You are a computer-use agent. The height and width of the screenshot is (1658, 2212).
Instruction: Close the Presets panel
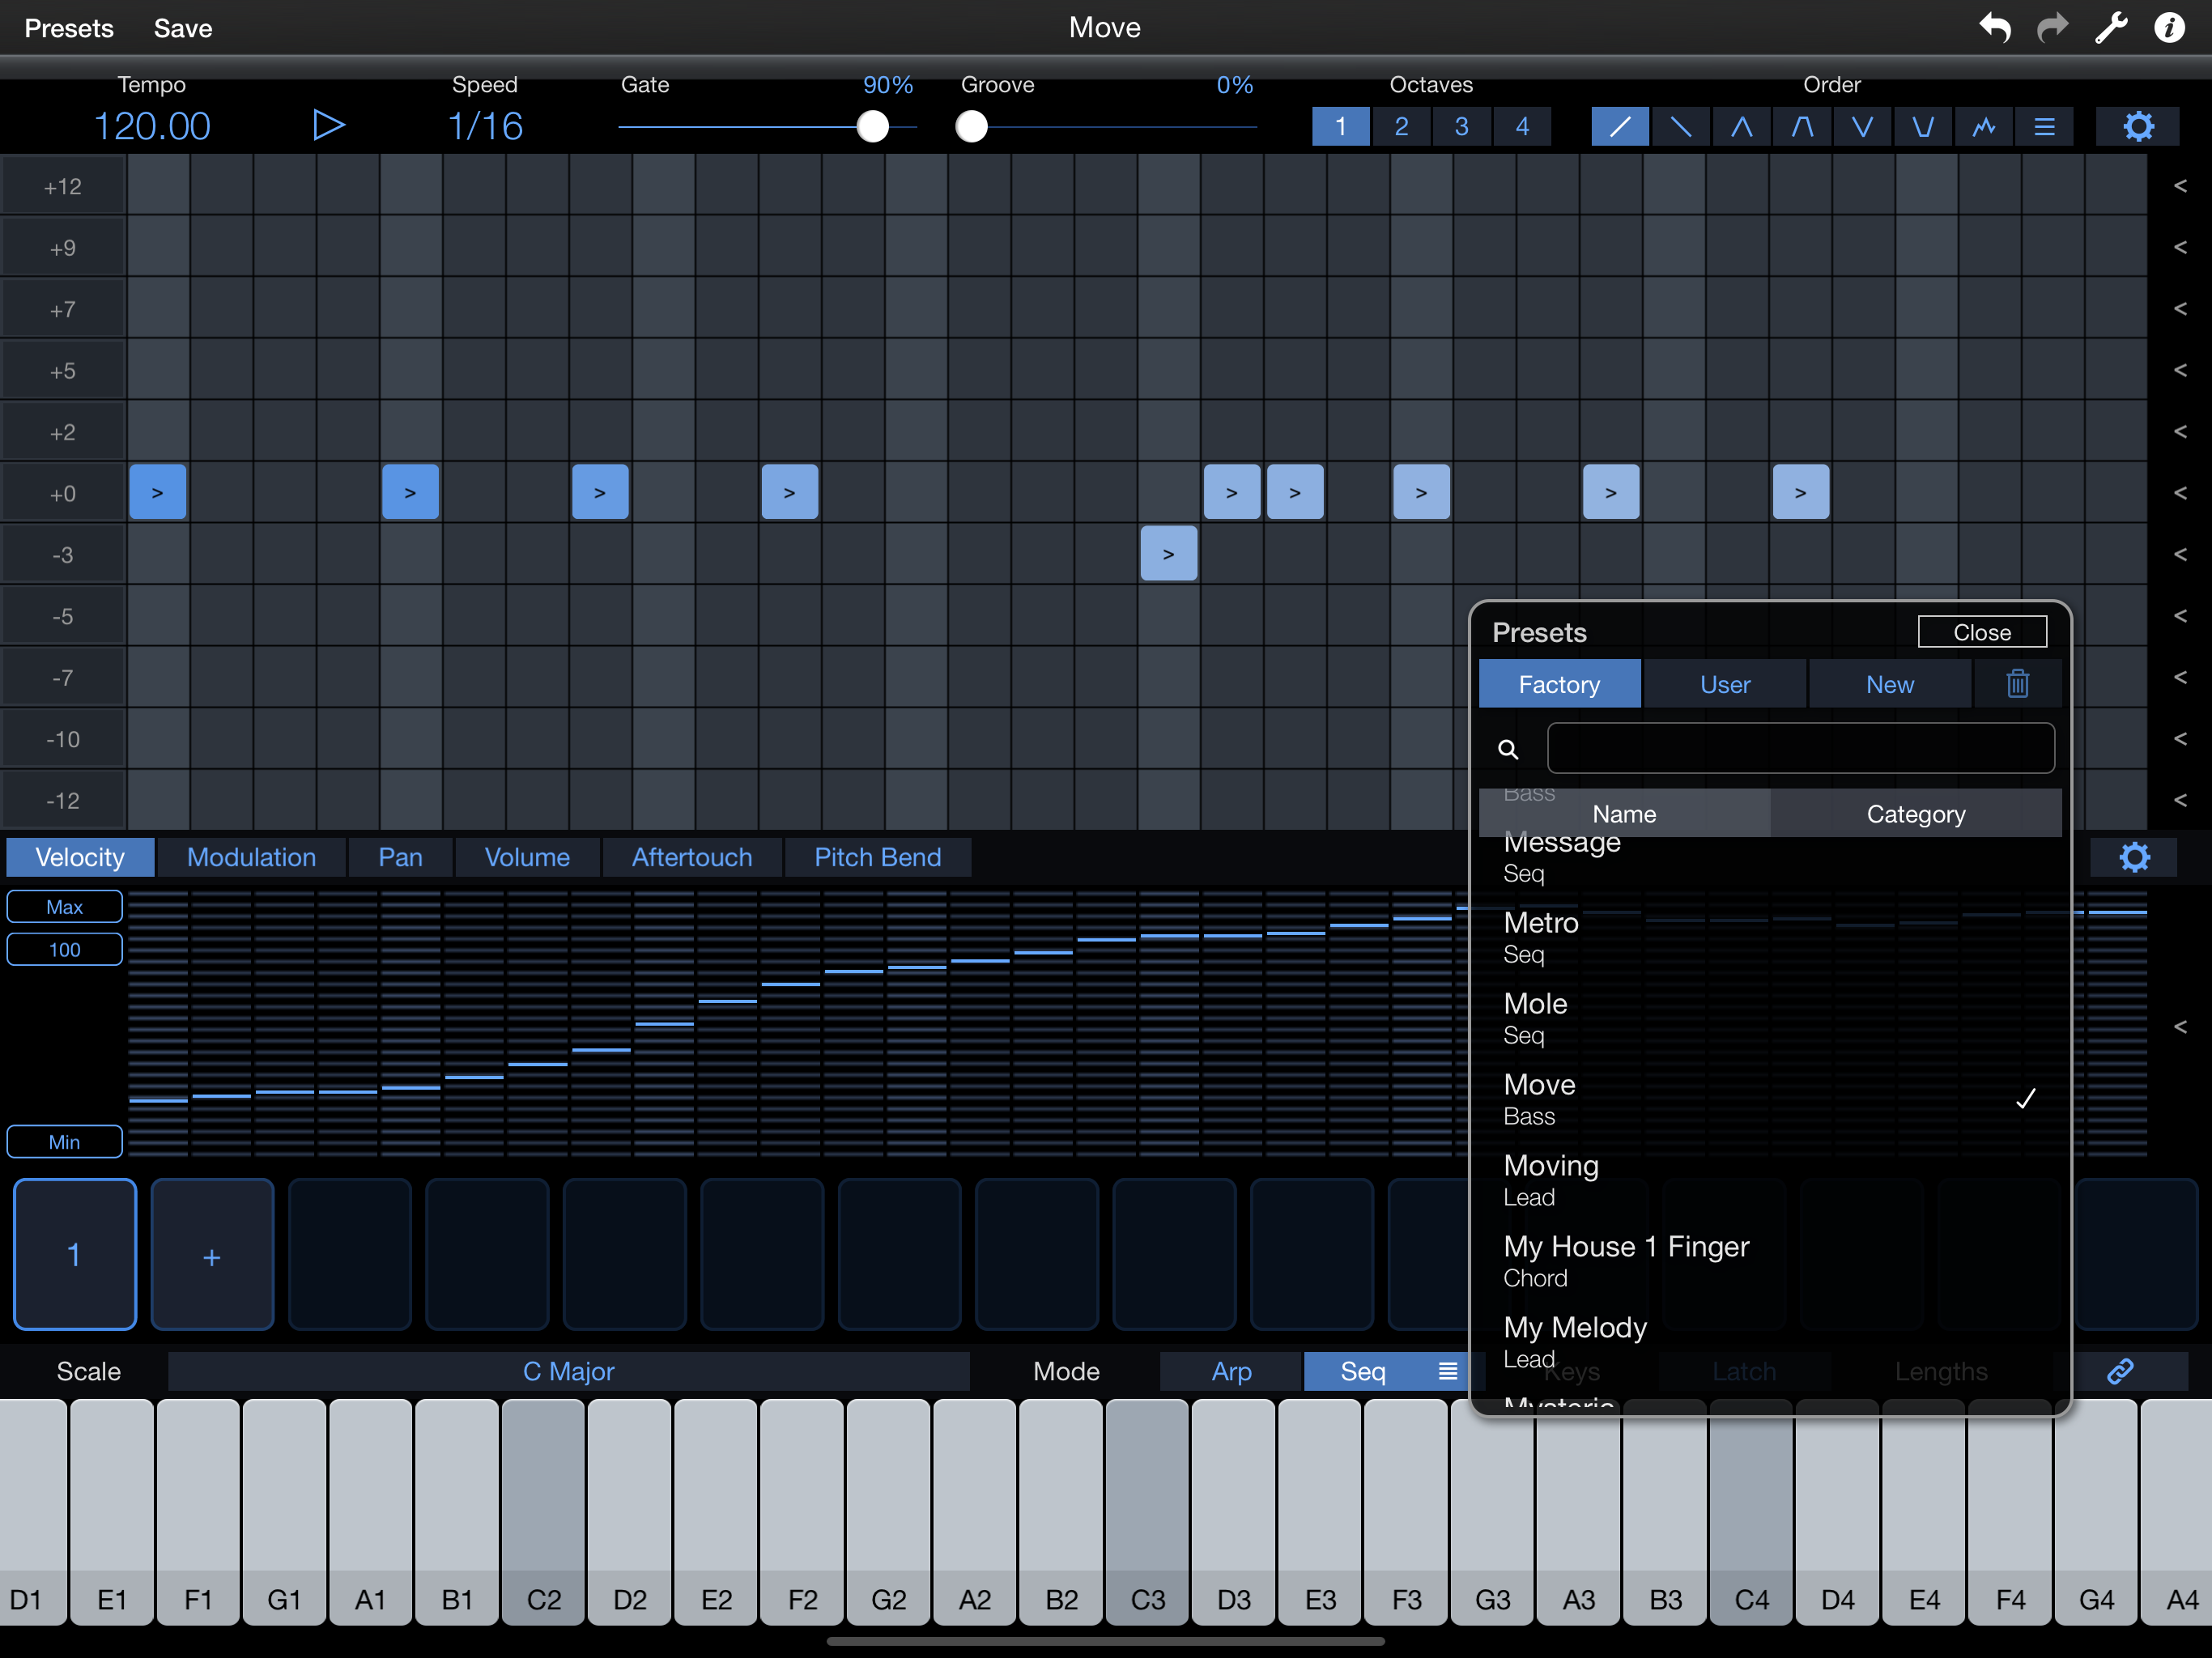[1981, 632]
